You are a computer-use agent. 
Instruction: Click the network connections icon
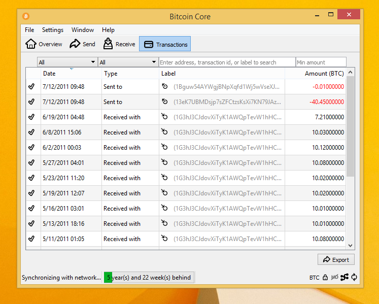[344, 277]
